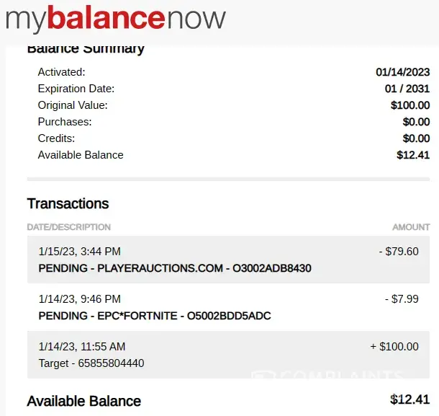Click the Original Value label
Image resolution: width=439 pixels, height=416 pixels.
73,105
